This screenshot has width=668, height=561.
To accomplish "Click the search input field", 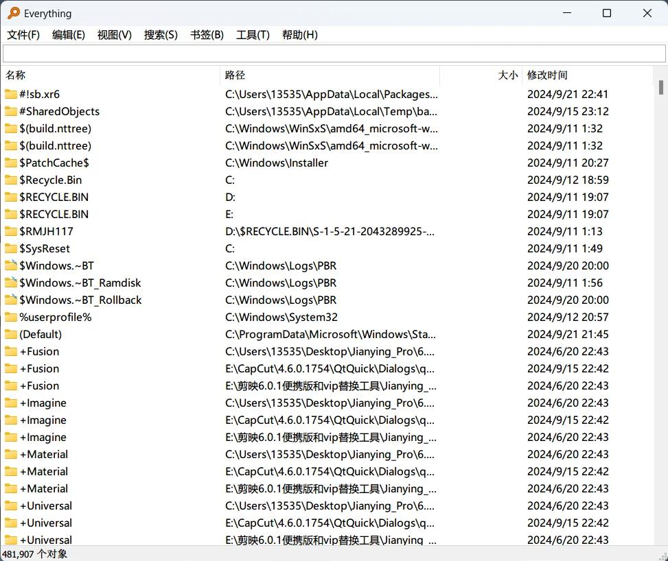I will 334,54.
